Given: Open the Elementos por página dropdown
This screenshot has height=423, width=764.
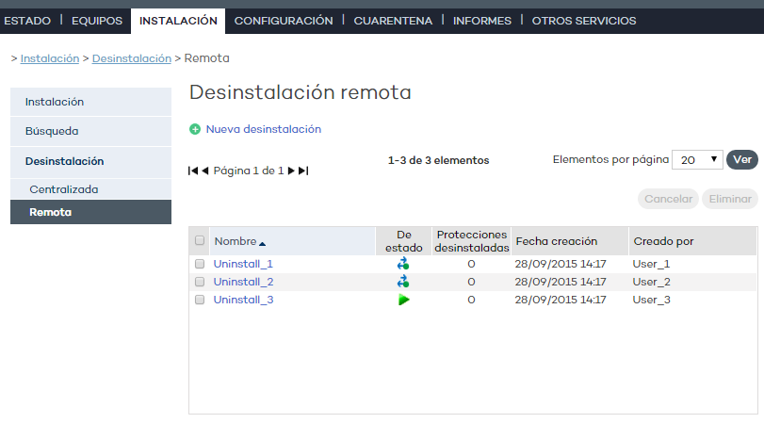Looking at the screenshot, I should coord(697,160).
